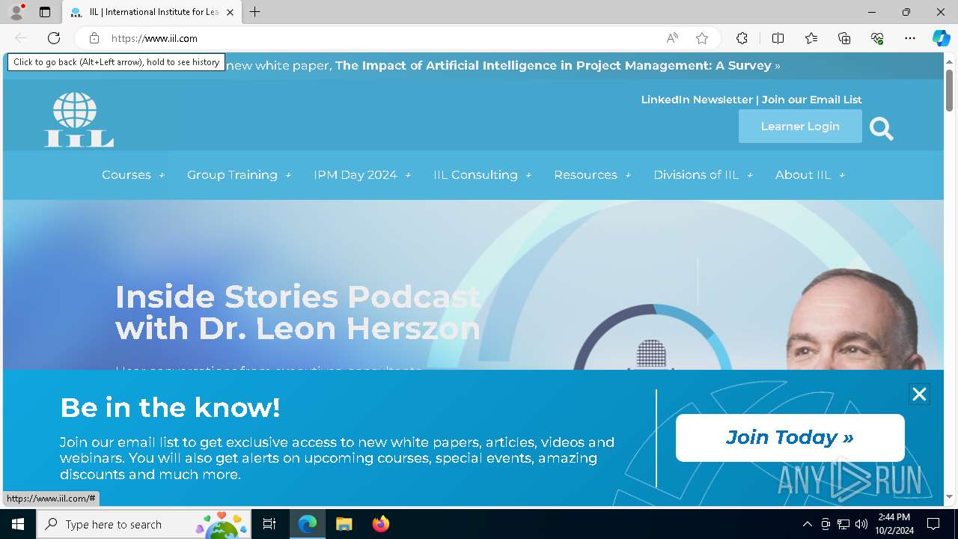Switch to Microsoft Edge taskbar icon

point(308,524)
